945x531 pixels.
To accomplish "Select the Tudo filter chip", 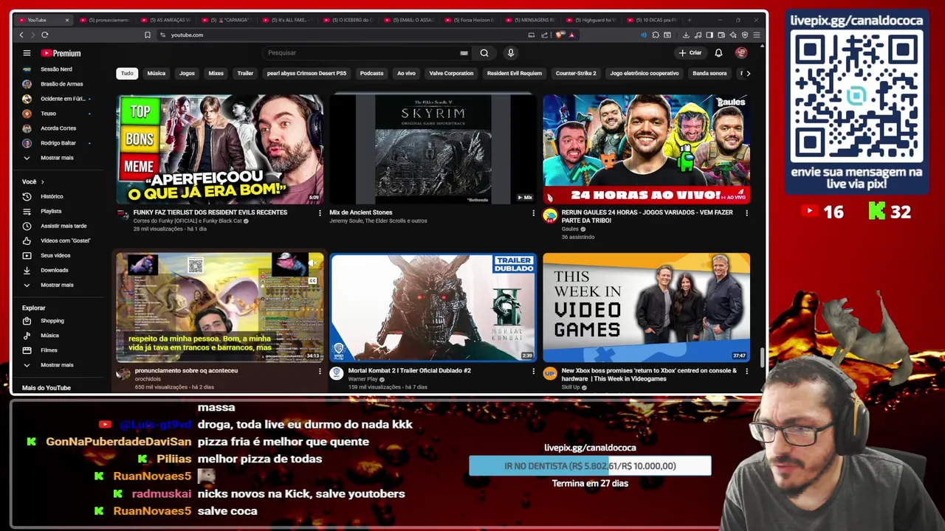I will coord(127,73).
